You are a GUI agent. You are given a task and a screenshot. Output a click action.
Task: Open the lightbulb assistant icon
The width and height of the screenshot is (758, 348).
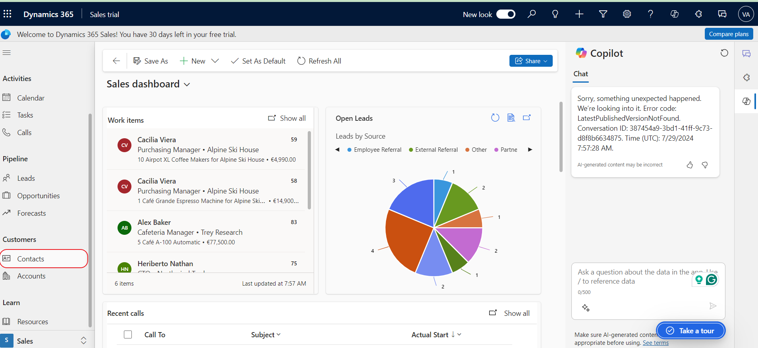point(555,14)
